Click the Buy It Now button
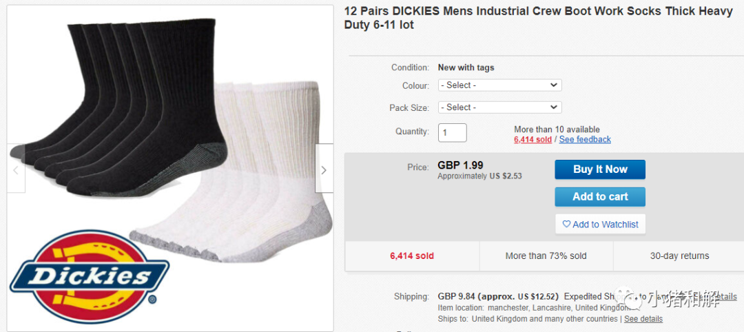Viewport: 744px width, 332px height. pos(600,169)
